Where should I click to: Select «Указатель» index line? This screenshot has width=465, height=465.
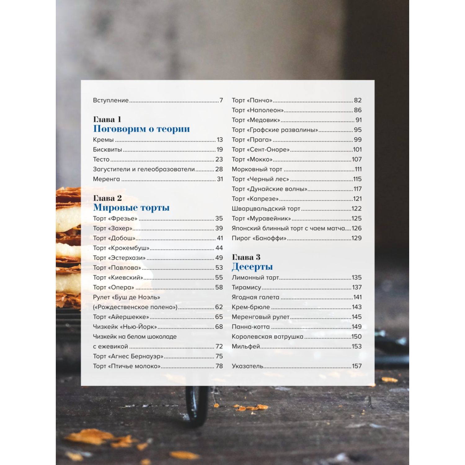coord(297,366)
